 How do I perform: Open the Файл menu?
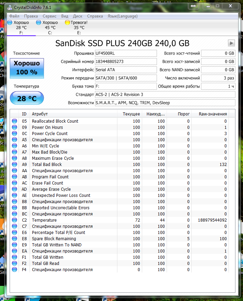pos(14,16)
